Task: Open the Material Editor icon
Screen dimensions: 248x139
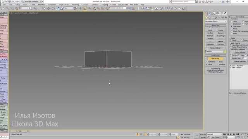Action: tap(162, 8)
